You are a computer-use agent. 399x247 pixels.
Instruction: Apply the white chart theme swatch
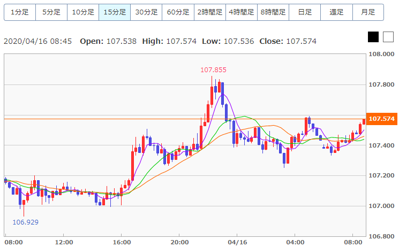[388, 37]
